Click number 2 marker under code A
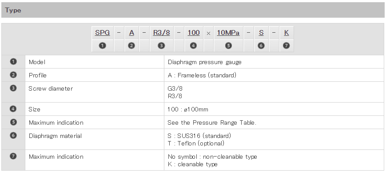Screen dimensions: 386x172 click(131, 46)
